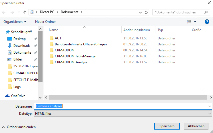Screen dimensions: 213x133
Task: Open the address bar previous locations dropdown
Action: 140,12
